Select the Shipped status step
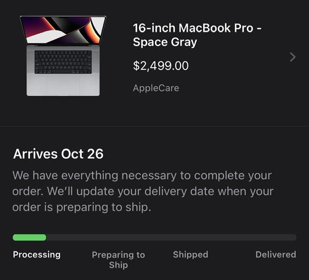309x280 pixels. [x=190, y=254]
